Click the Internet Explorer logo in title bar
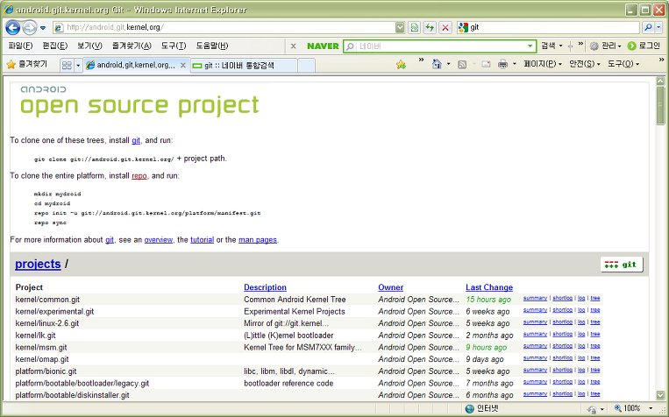The width and height of the screenshot is (669, 417). pyautogui.click(x=8, y=10)
